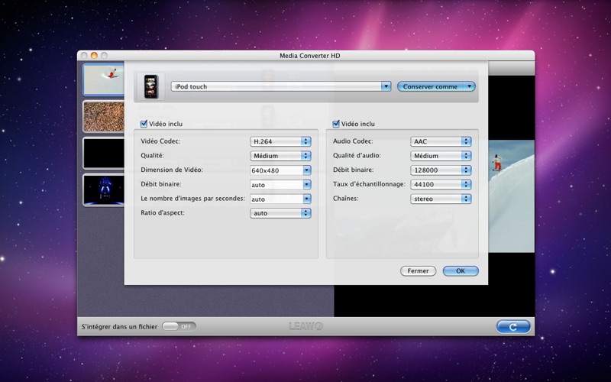The image size is (611, 382).
Task: Open Dimension de Vidéo 640x480 combo box
Action: click(280, 170)
